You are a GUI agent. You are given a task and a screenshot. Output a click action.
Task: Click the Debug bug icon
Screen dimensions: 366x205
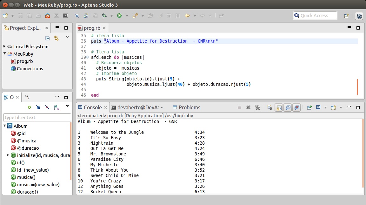tap(104, 16)
